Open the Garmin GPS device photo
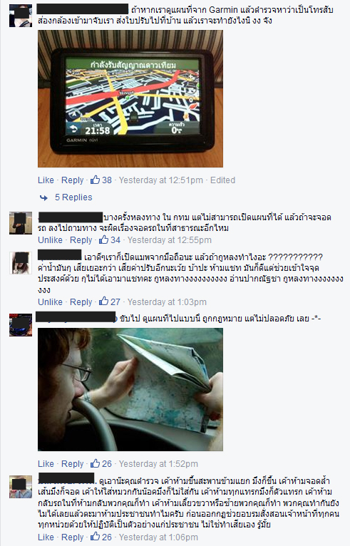350x546 pixels. click(130, 98)
